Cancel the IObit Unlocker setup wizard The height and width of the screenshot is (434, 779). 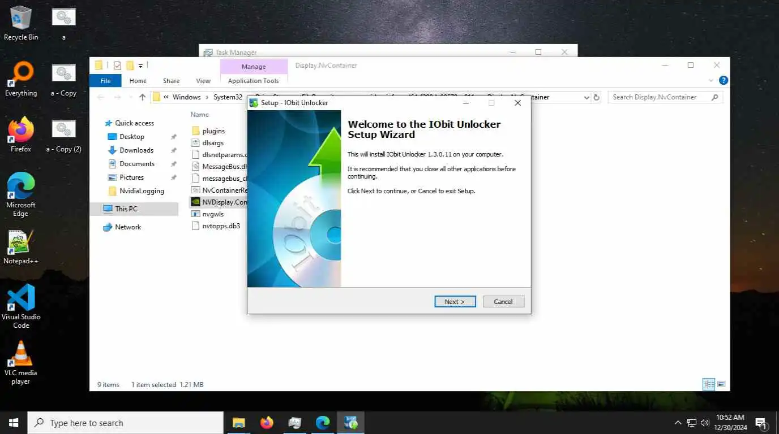(503, 302)
